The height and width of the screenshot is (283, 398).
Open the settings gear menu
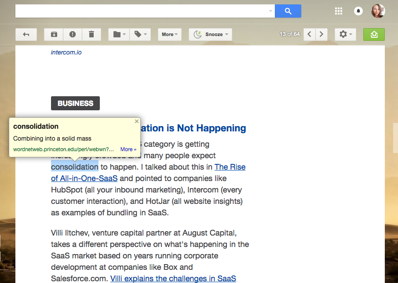coord(345,34)
